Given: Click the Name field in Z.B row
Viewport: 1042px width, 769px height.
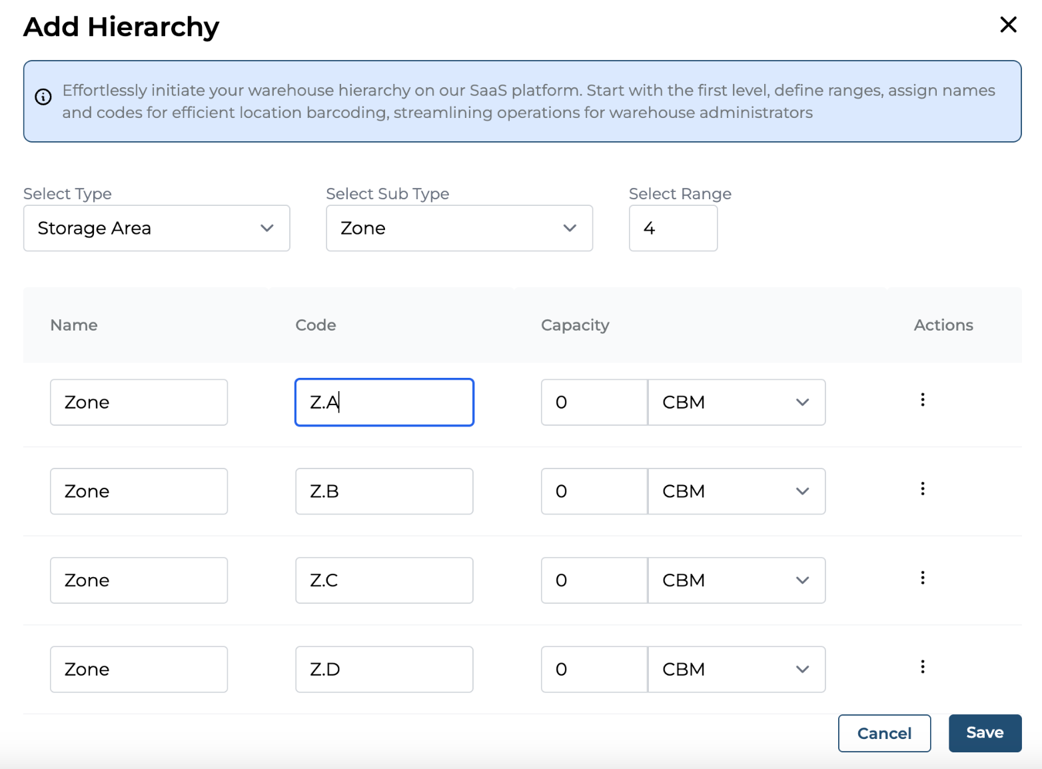Looking at the screenshot, I should point(139,492).
